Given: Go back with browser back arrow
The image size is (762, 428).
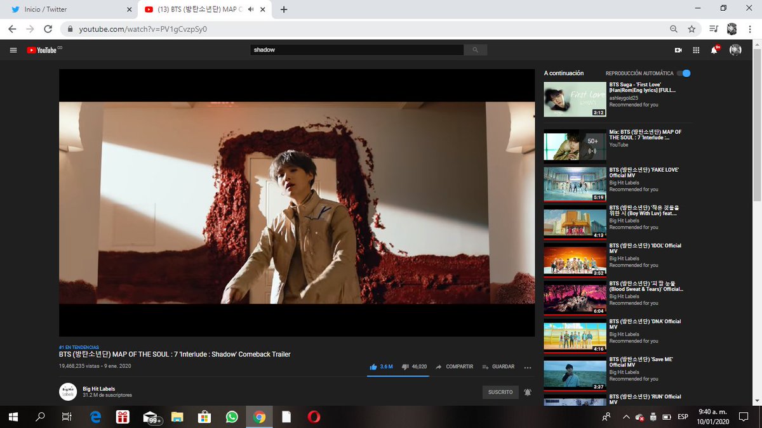Looking at the screenshot, I should click(12, 29).
